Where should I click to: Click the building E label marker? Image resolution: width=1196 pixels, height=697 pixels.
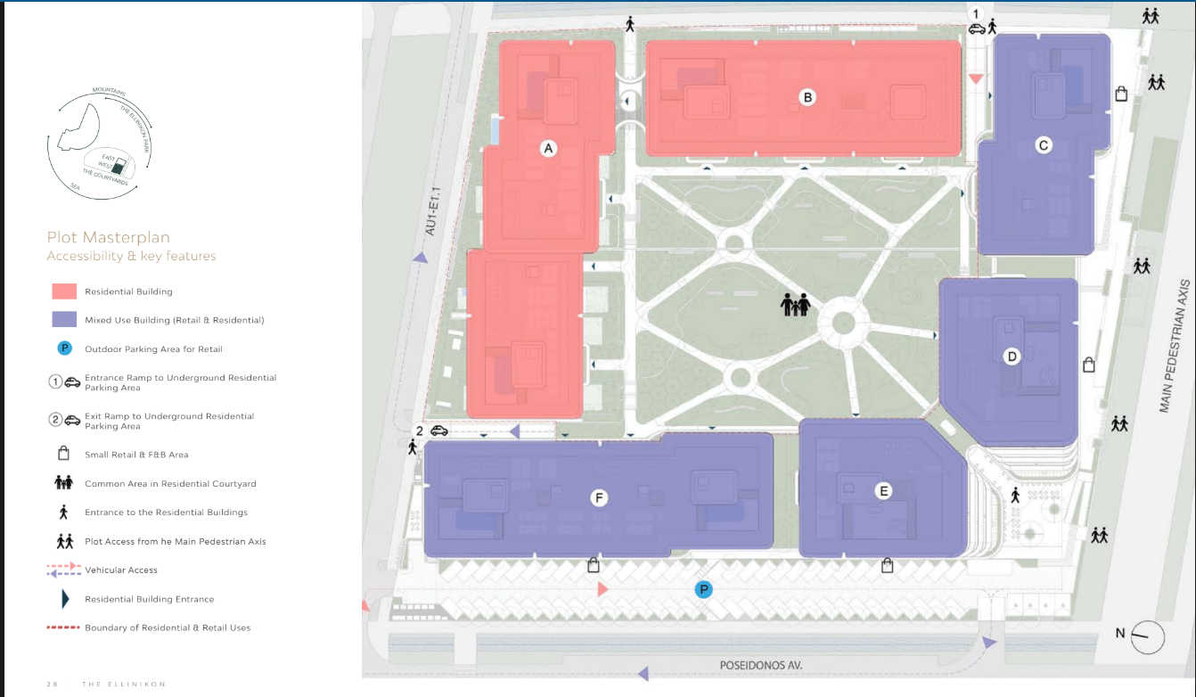click(x=883, y=490)
